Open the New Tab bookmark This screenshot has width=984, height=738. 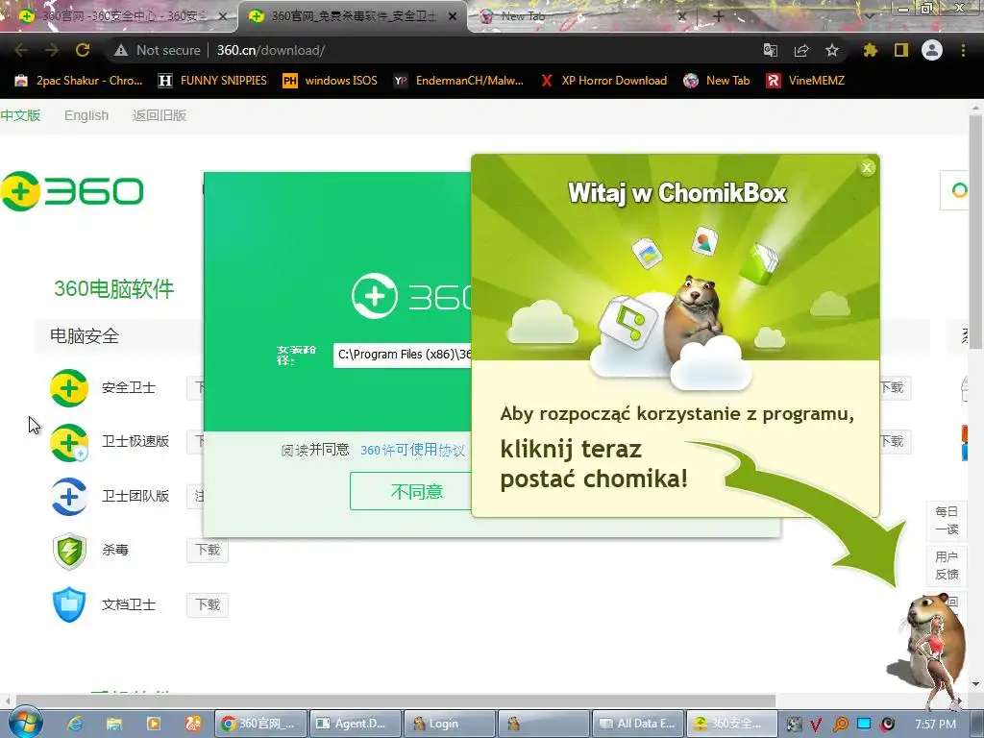[717, 81]
